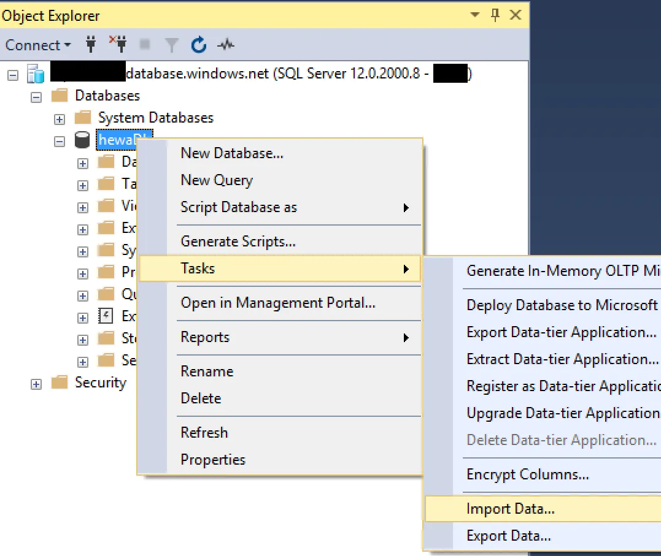Select Import Data... from the Tasks submenu

[510, 509]
